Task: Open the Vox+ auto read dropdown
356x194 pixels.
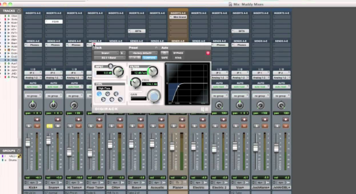Action: pyautogui.click(x=240, y=87)
